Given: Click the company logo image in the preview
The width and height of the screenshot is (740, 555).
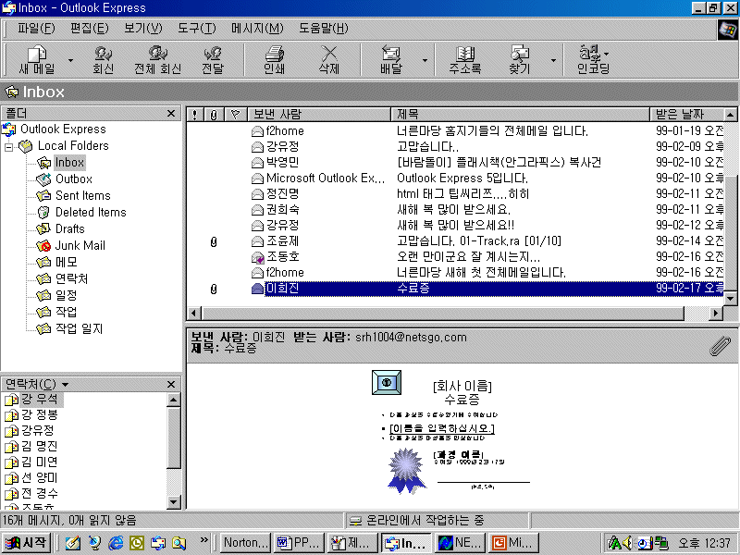Looking at the screenshot, I should point(387,382).
